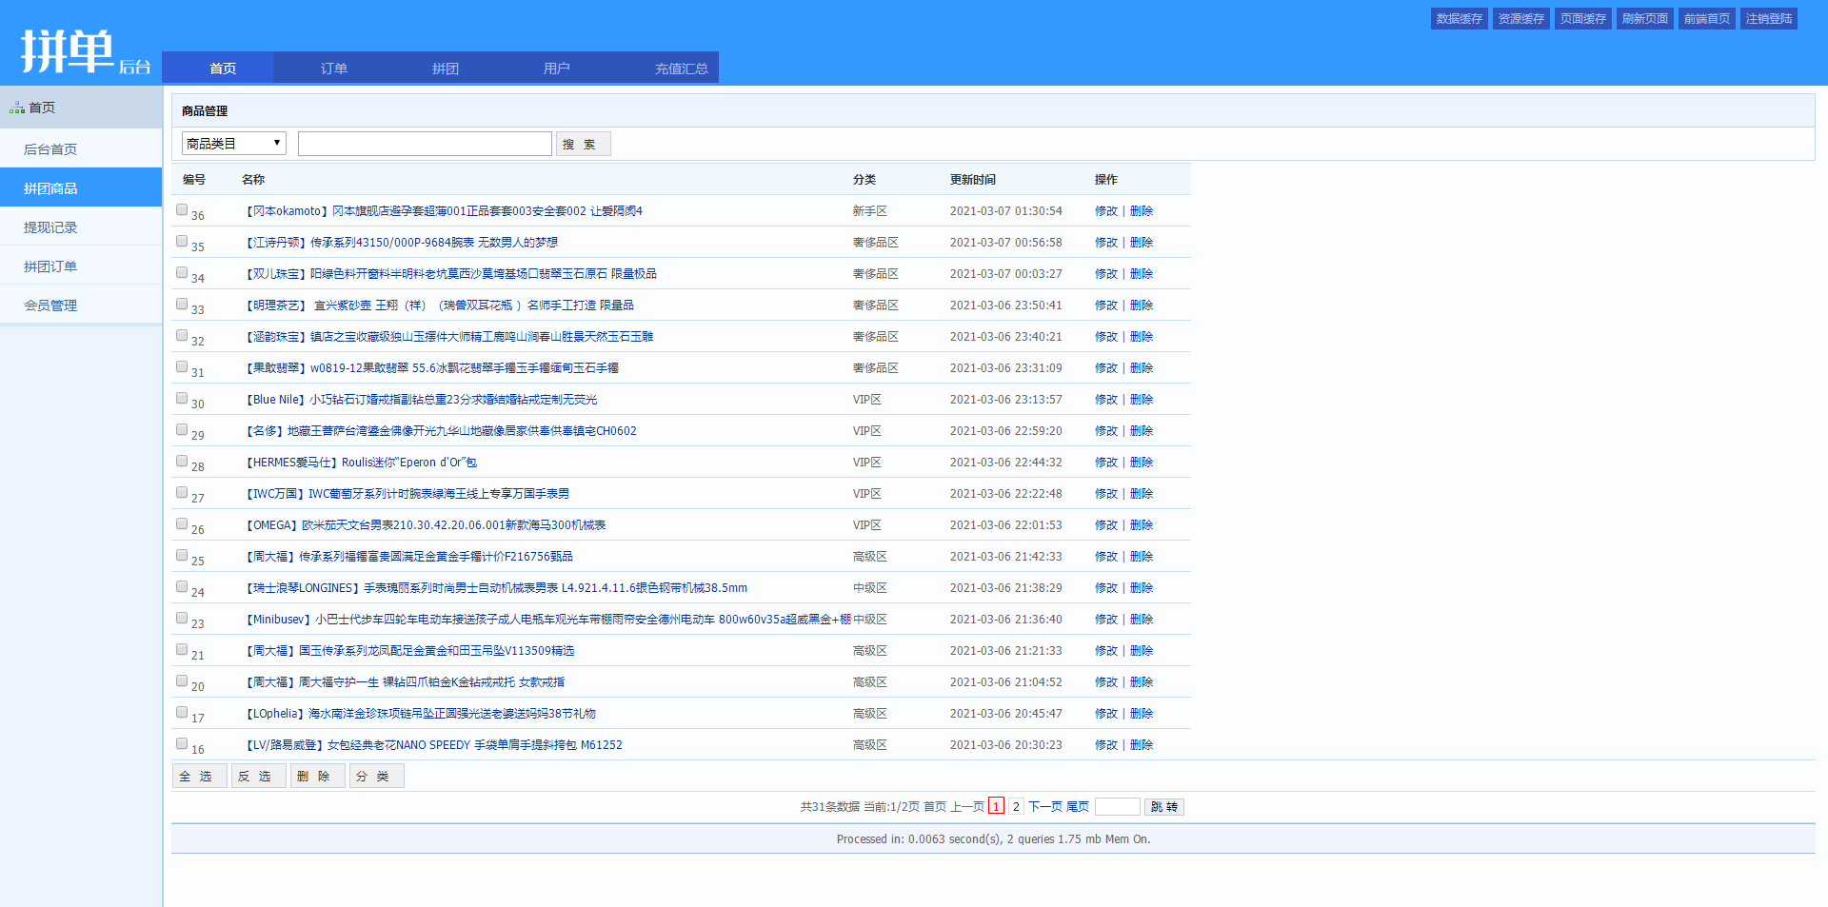Open 会员管理 from the sidebar

coord(50,305)
